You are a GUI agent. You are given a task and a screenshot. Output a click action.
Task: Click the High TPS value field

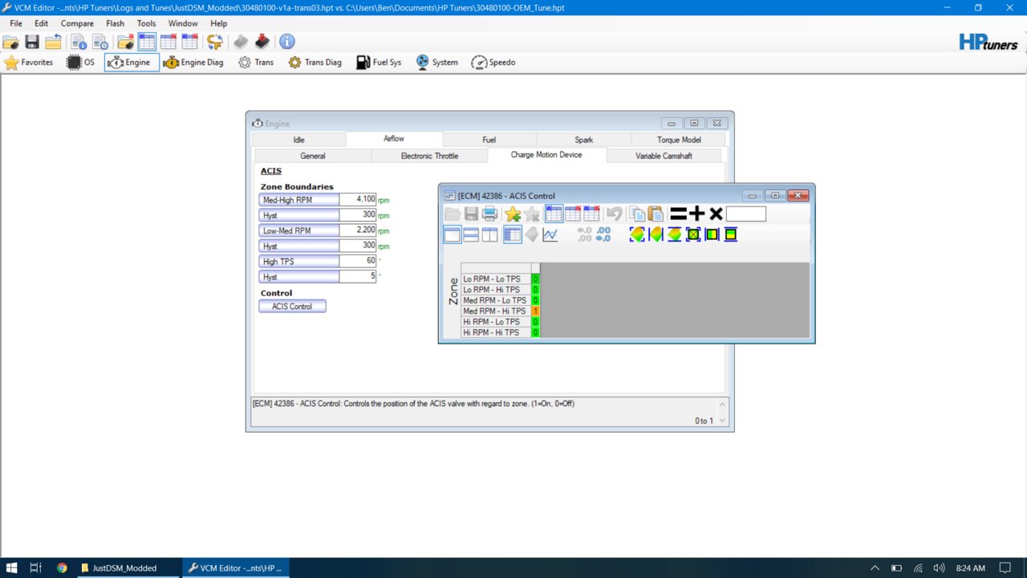pos(357,261)
